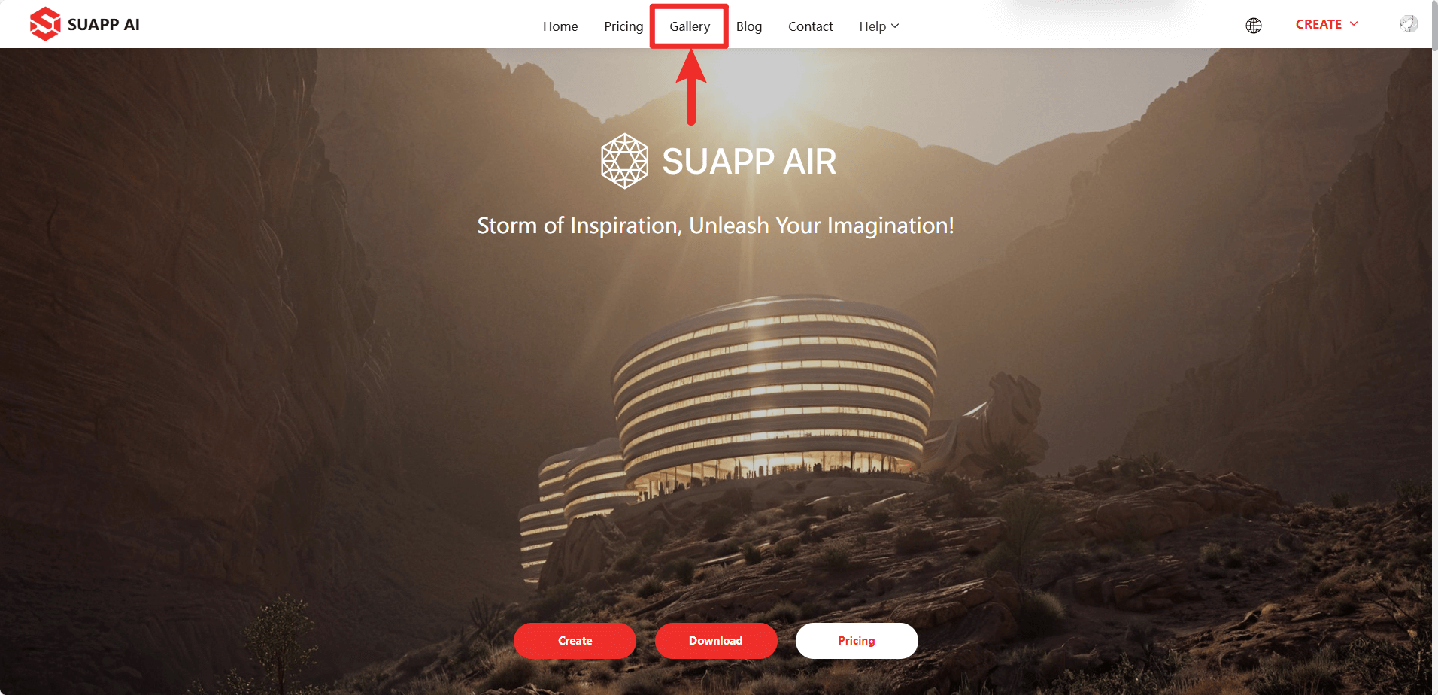Click the red Create button

[575, 641]
